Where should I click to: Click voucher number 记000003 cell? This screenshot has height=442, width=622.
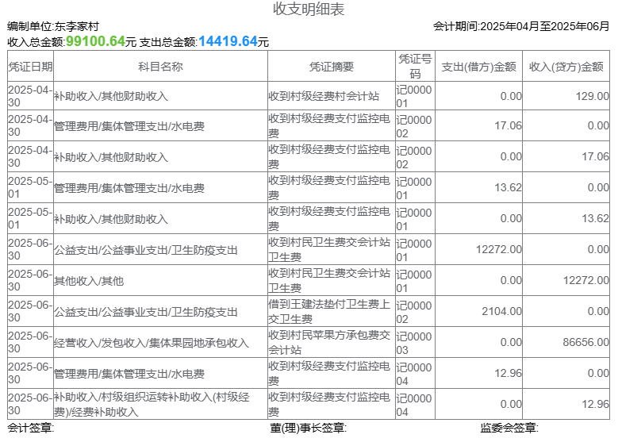tap(414, 343)
